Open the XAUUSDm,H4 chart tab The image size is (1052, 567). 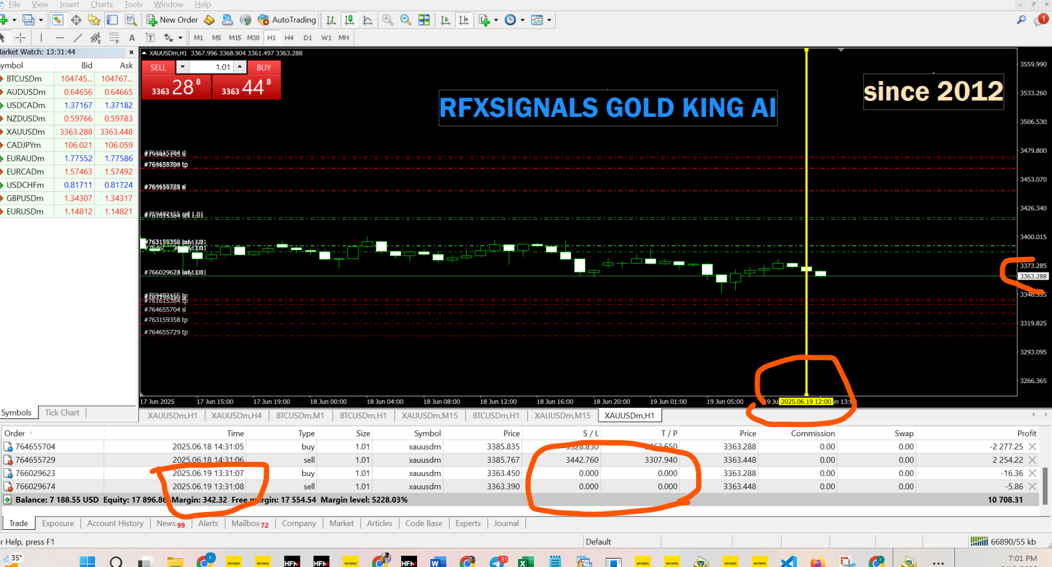[236, 416]
